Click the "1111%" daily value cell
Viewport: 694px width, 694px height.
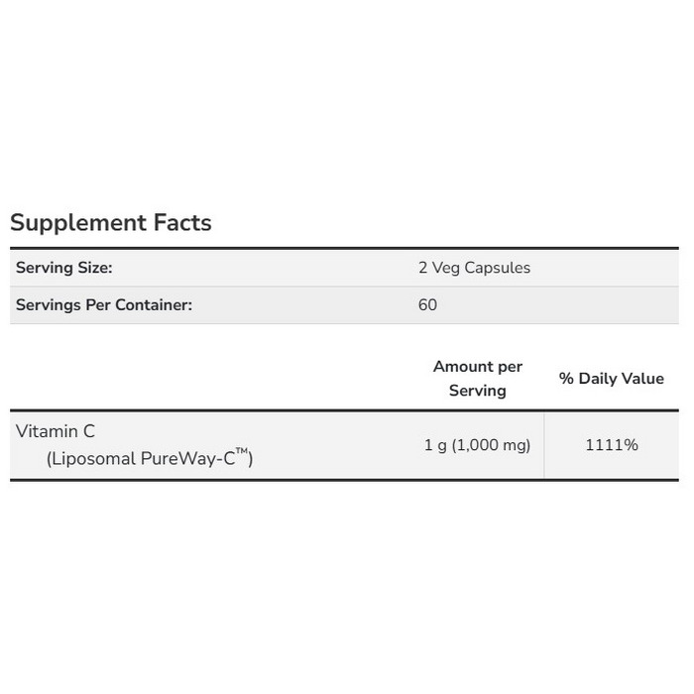coord(612,445)
